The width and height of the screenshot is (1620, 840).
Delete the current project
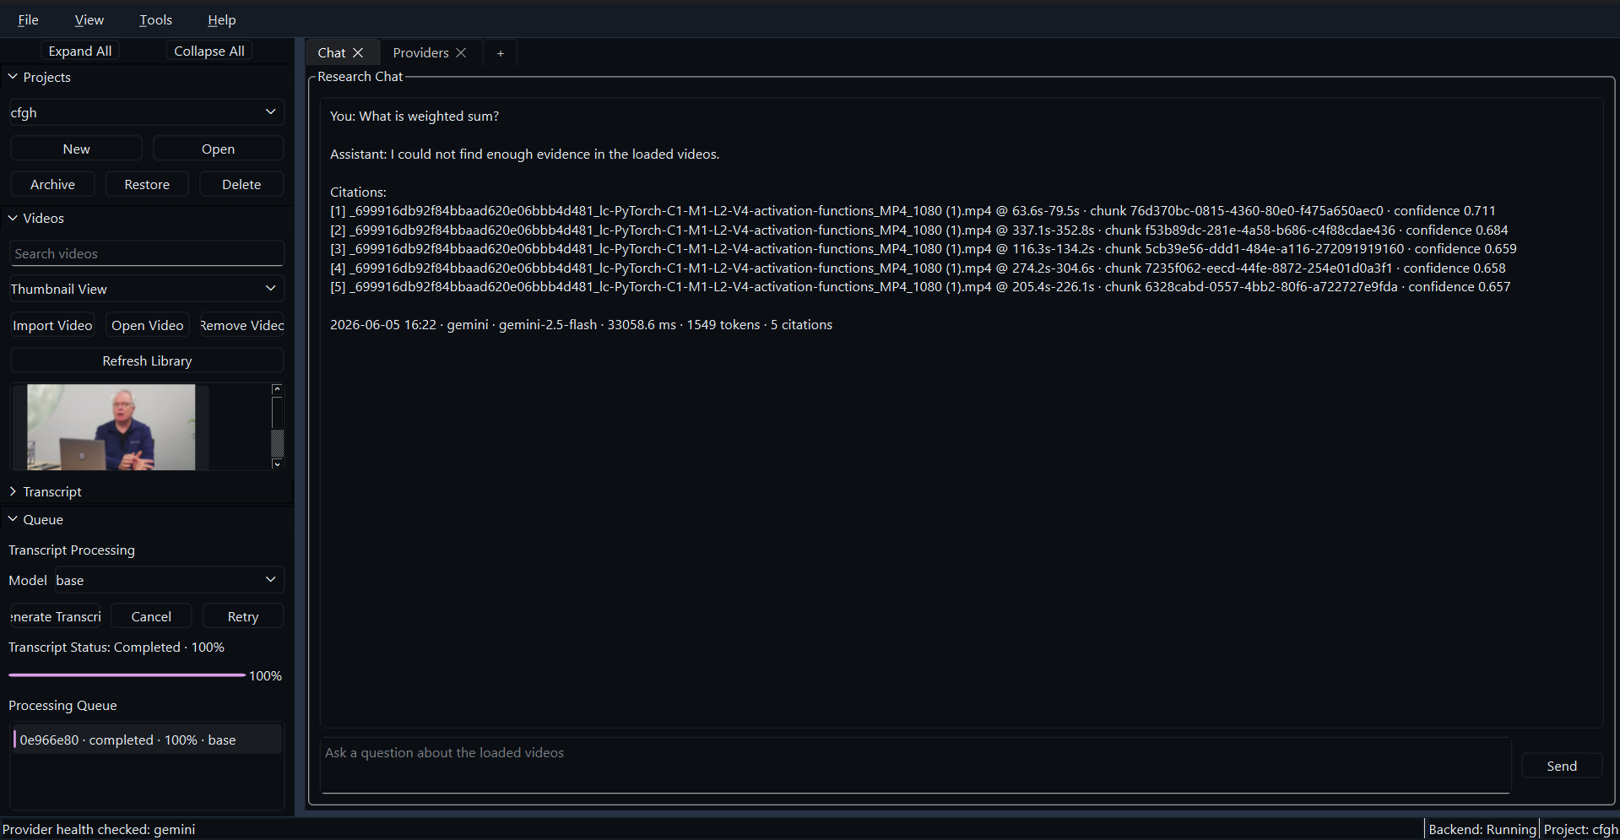(x=241, y=184)
